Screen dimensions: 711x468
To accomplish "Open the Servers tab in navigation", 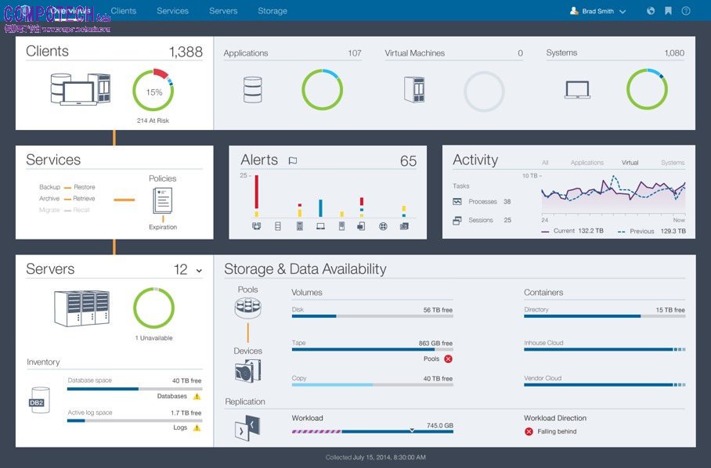I will pyautogui.click(x=223, y=11).
